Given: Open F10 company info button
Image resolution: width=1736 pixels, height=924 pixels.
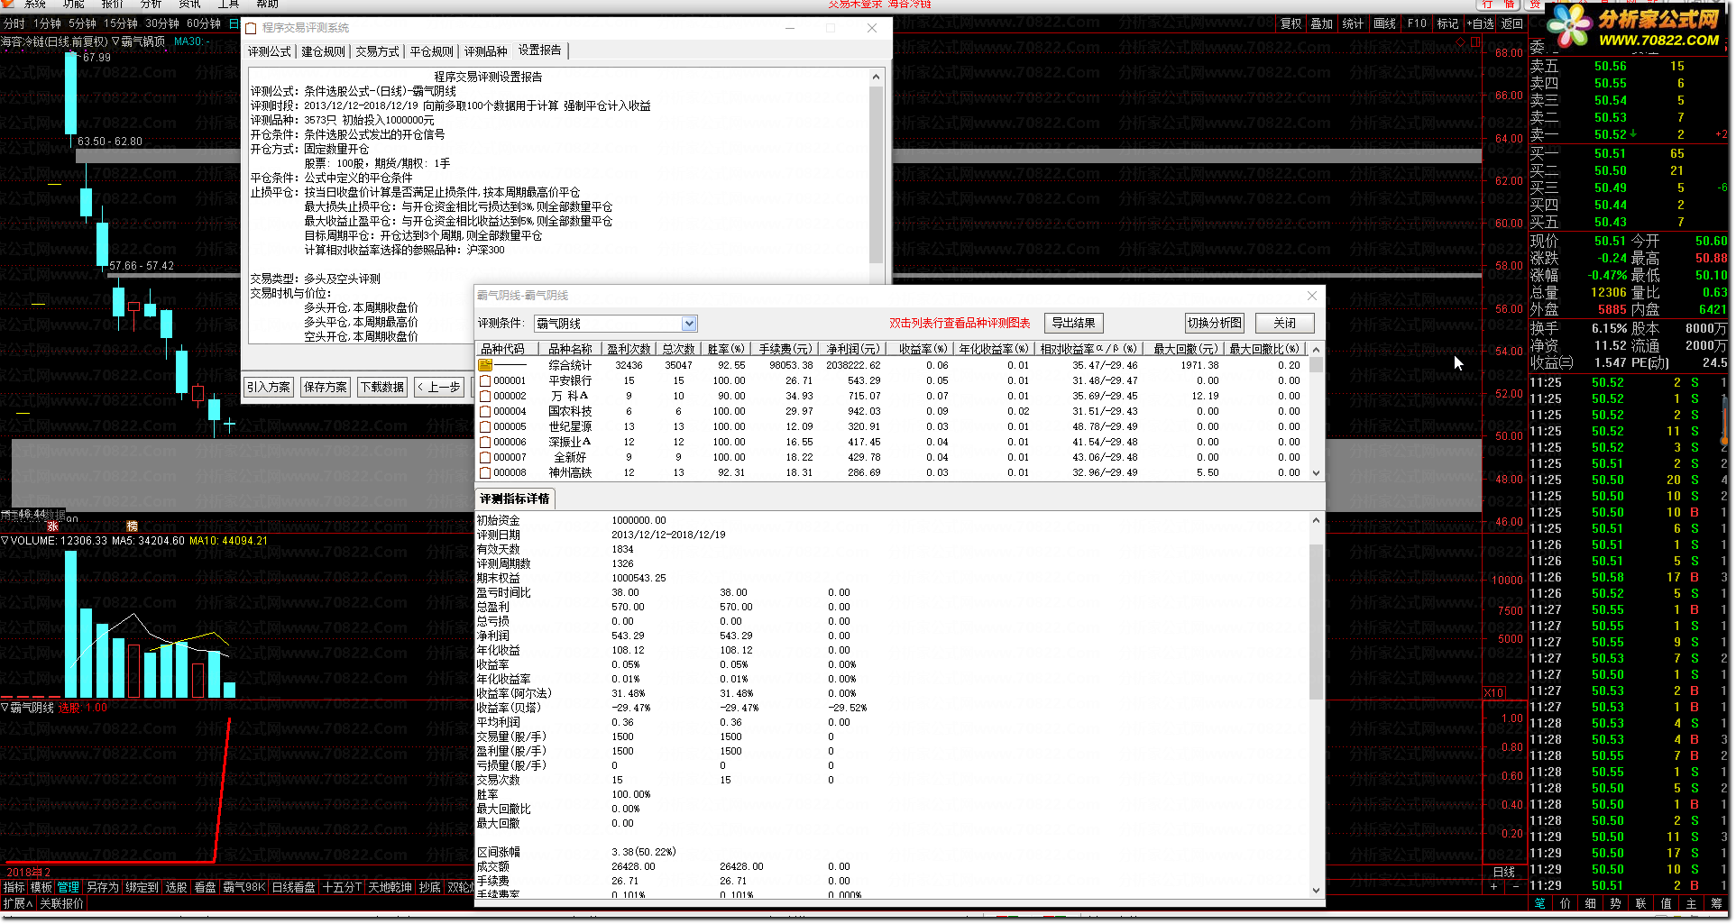Looking at the screenshot, I should click(1417, 24).
